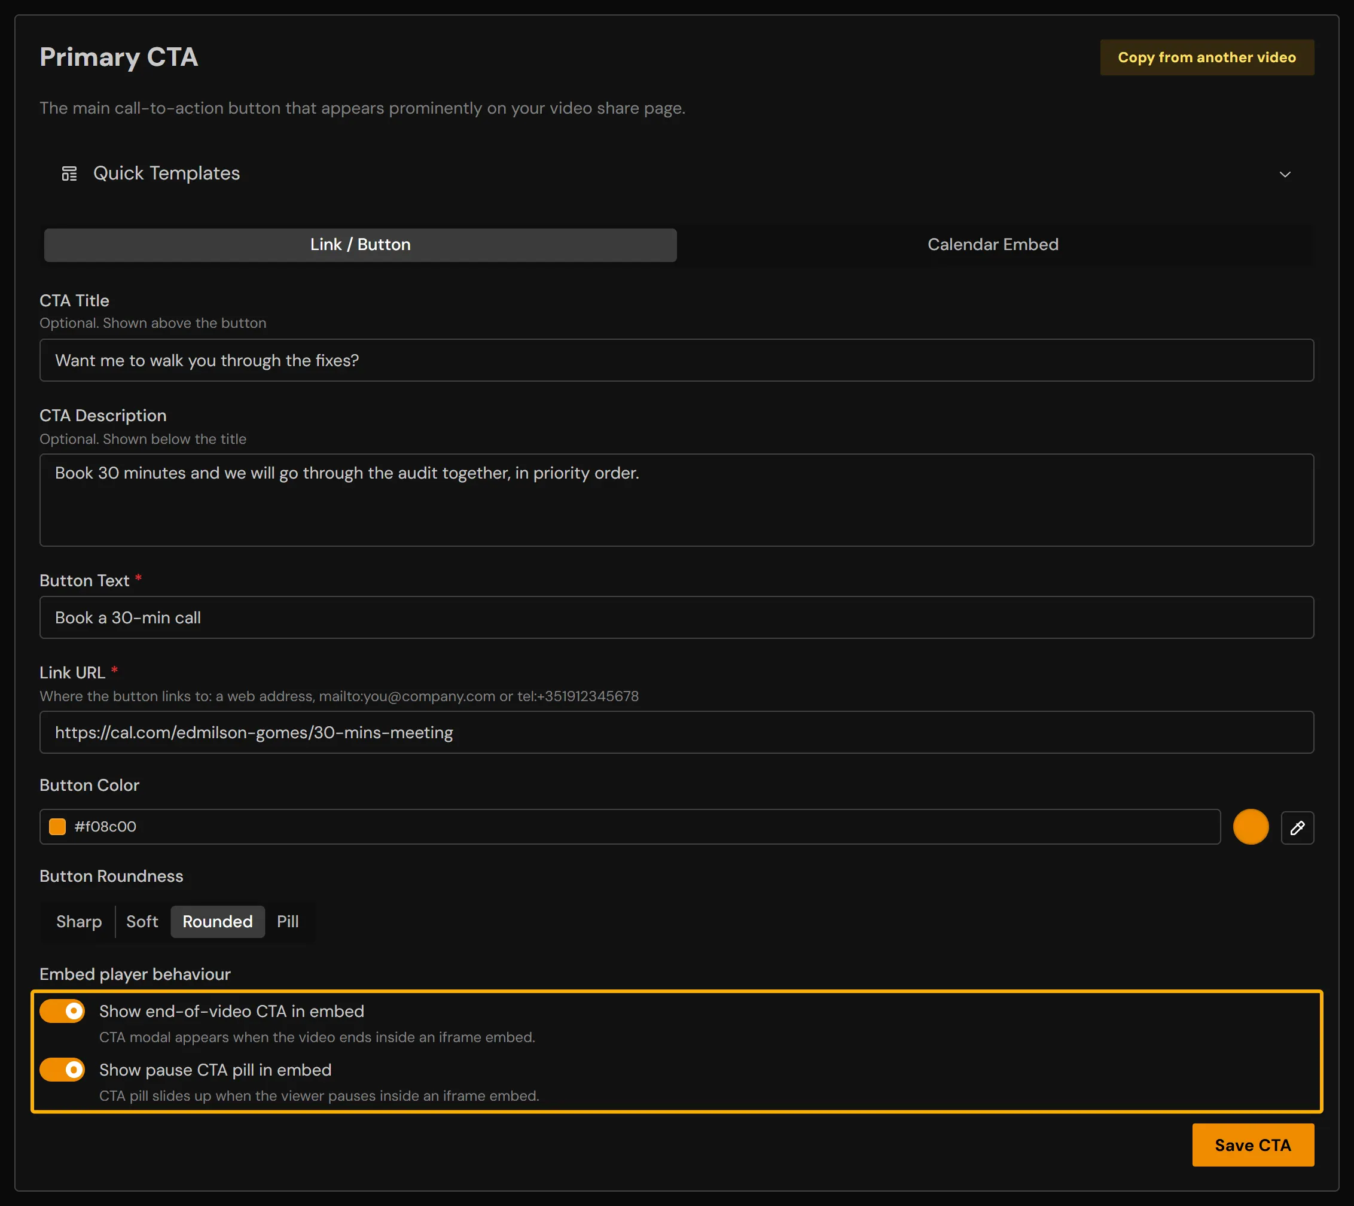Click the Quick Templates label
Image resolution: width=1354 pixels, height=1206 pixels.
coord(166,173)
